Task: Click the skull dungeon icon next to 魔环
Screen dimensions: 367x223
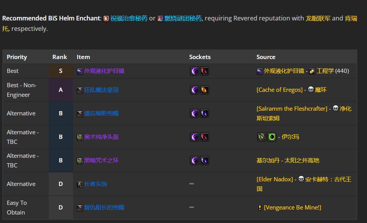Action: point(311,90)
